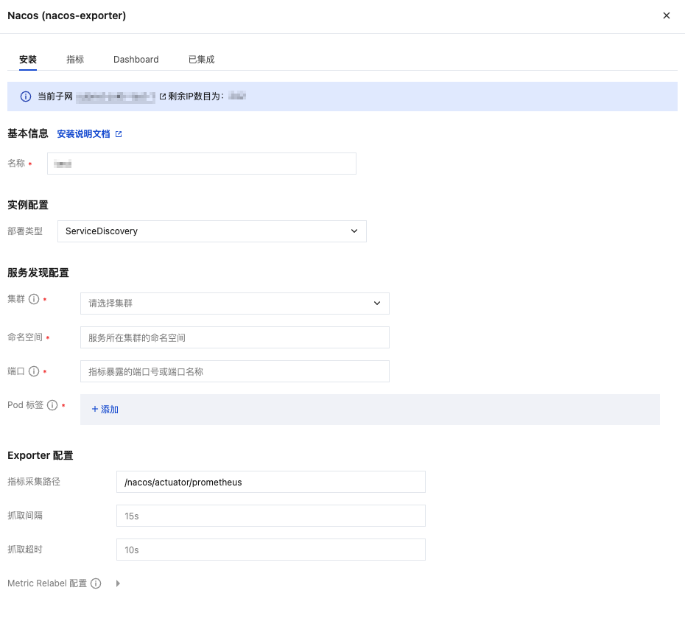
Task: Focus the 端口 input field
Action: [x=235, y=371]
